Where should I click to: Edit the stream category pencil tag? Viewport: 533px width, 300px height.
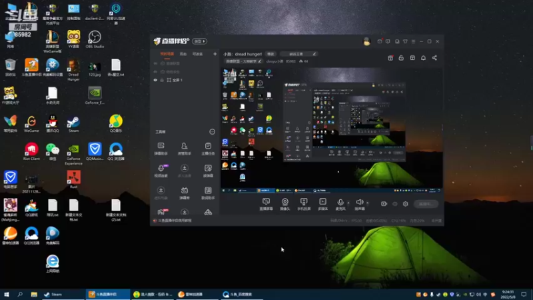pyautogui.click(x=243, y=61)
